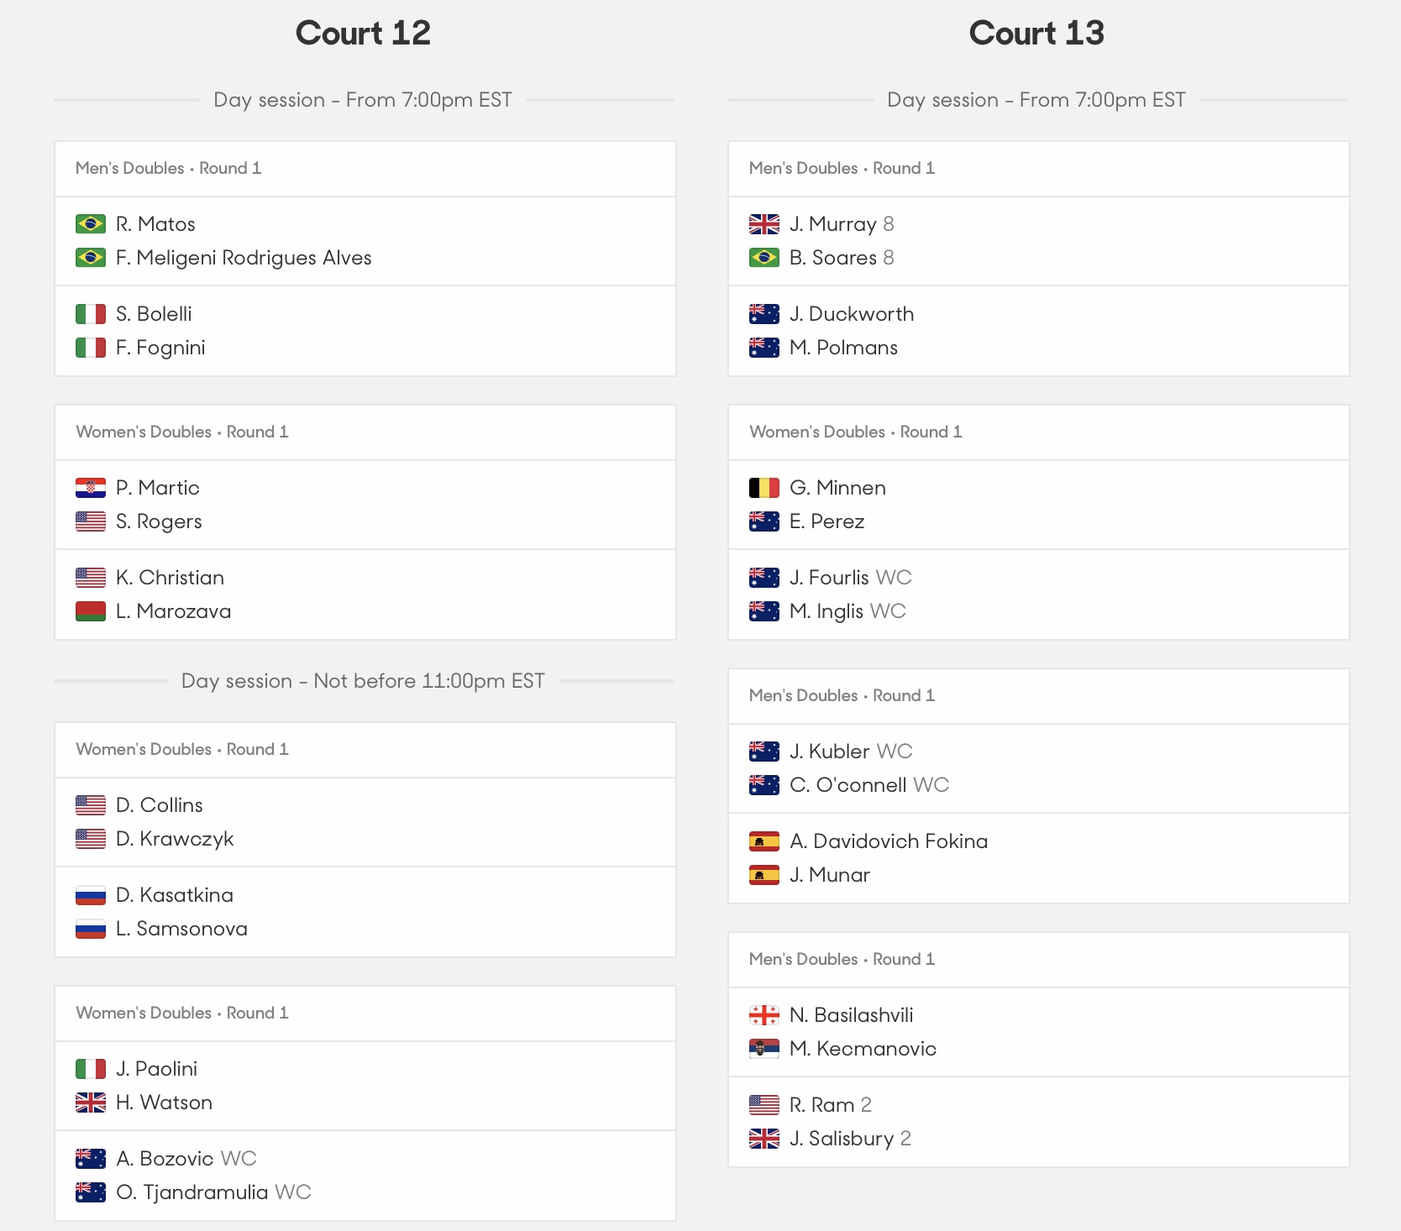
Task: Click the Georgia flag next to N. Basilashvili
Action: [764, 1015]
